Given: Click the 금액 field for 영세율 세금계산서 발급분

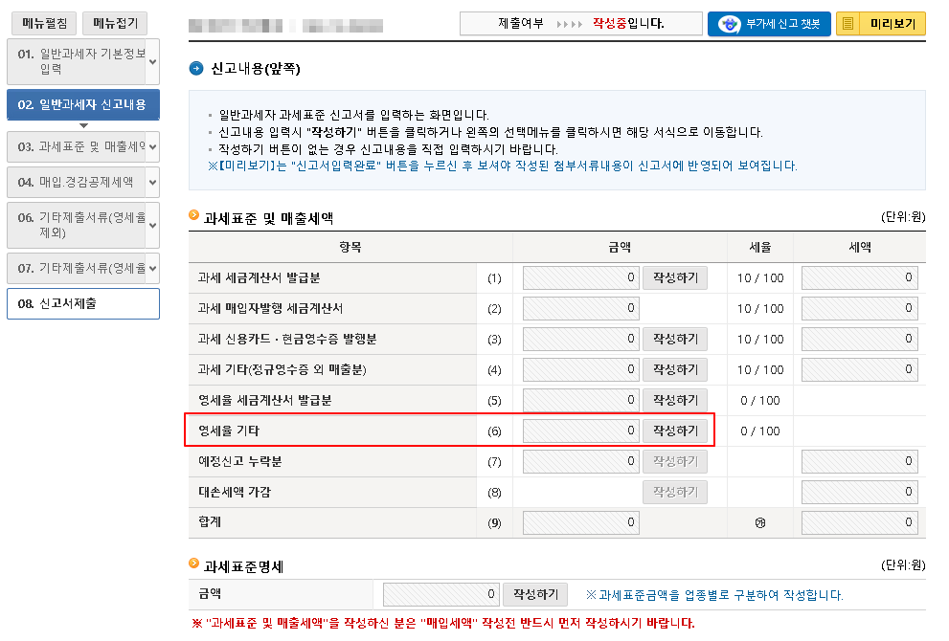Looking at the screenshot, I should click(581, 400).
